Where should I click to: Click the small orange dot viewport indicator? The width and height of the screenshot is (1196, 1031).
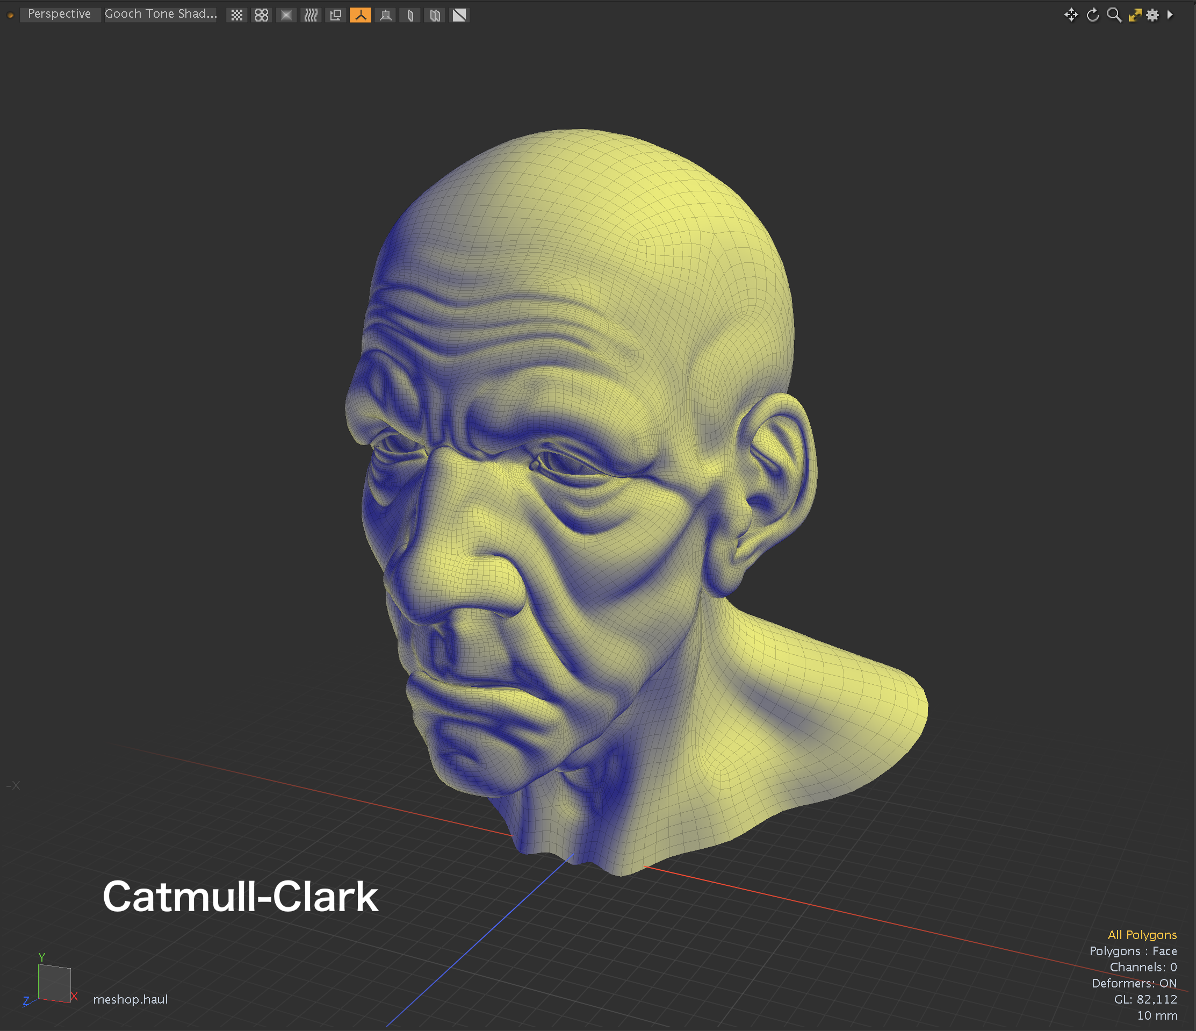coord(10,15)
